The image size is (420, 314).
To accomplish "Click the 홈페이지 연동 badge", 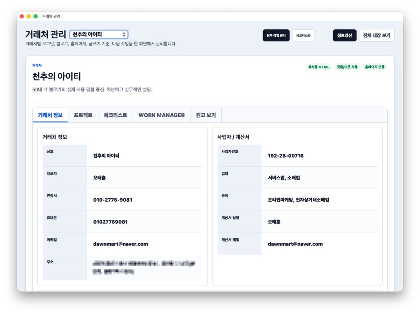I will pos(375,67).
